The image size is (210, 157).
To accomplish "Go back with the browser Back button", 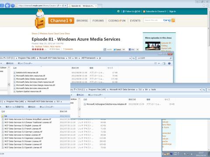I will pos(7,6).
